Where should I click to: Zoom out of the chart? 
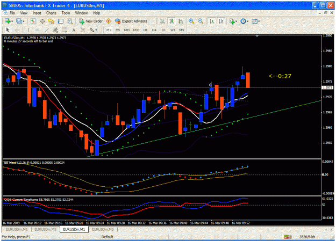[201, 21]
